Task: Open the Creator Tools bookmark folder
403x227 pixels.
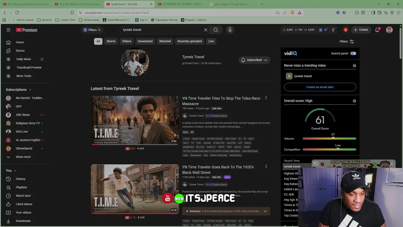Action: pos(65,20)
